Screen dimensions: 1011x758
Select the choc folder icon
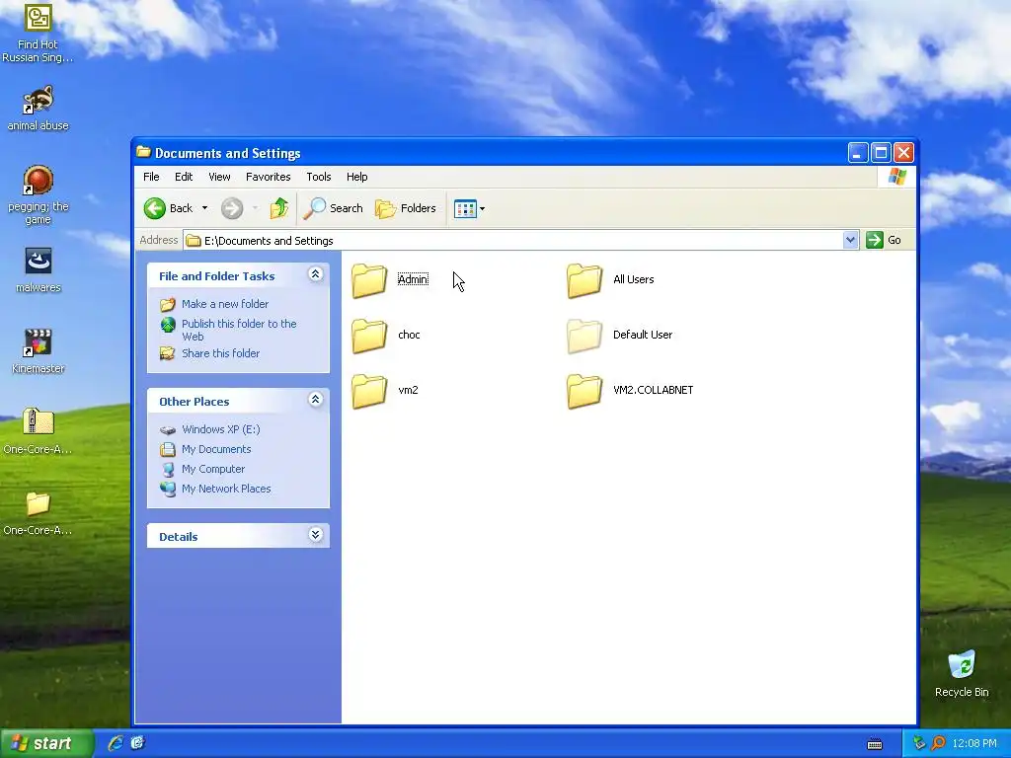click(x=369, y=336)
